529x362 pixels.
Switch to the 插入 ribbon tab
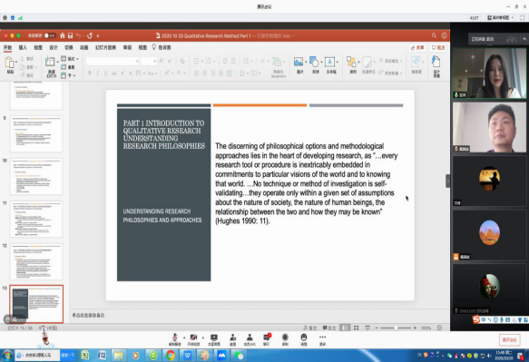pyautogui.click(x=23, y=47)
